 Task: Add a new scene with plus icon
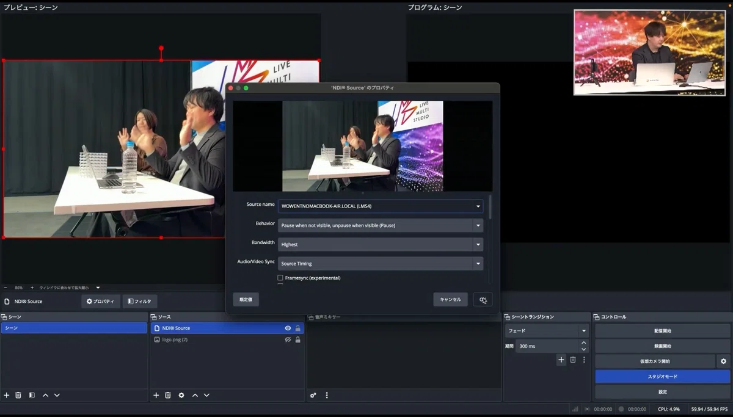[x=7, y=395]
